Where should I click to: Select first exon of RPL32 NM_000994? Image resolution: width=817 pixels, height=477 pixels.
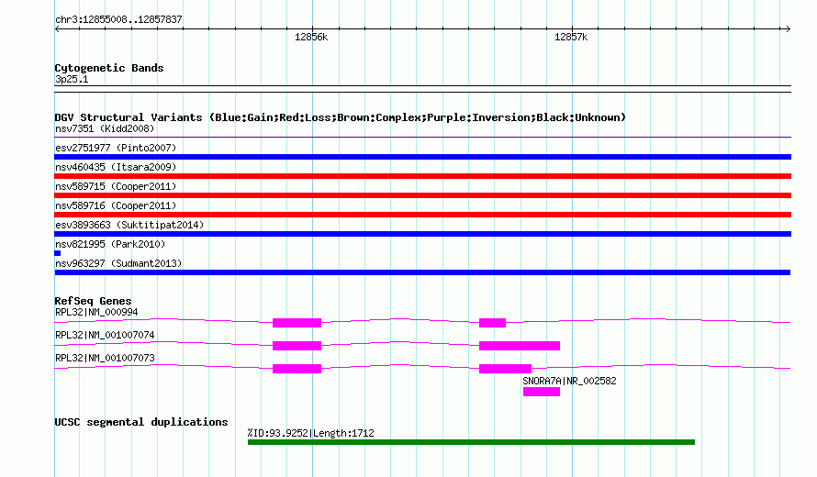(x=297, y=323)
